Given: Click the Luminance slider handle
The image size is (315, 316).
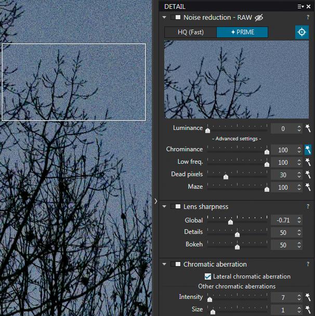Looking at the screenshot, I should (x=207, y=130).
